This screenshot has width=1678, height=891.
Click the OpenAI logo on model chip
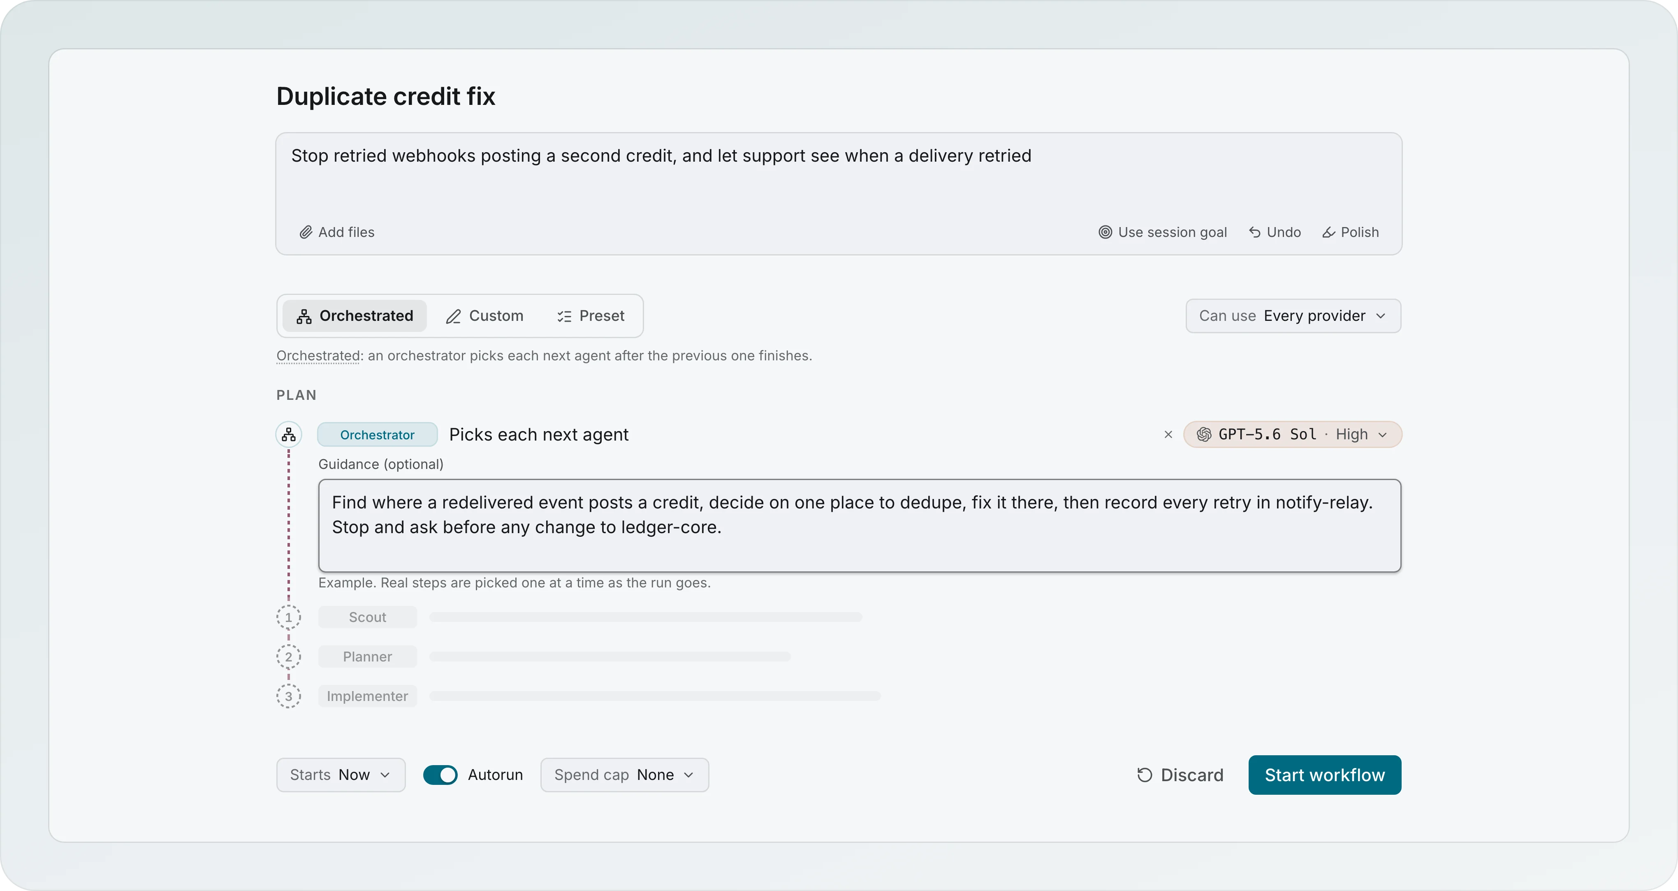coord(1204,434)
